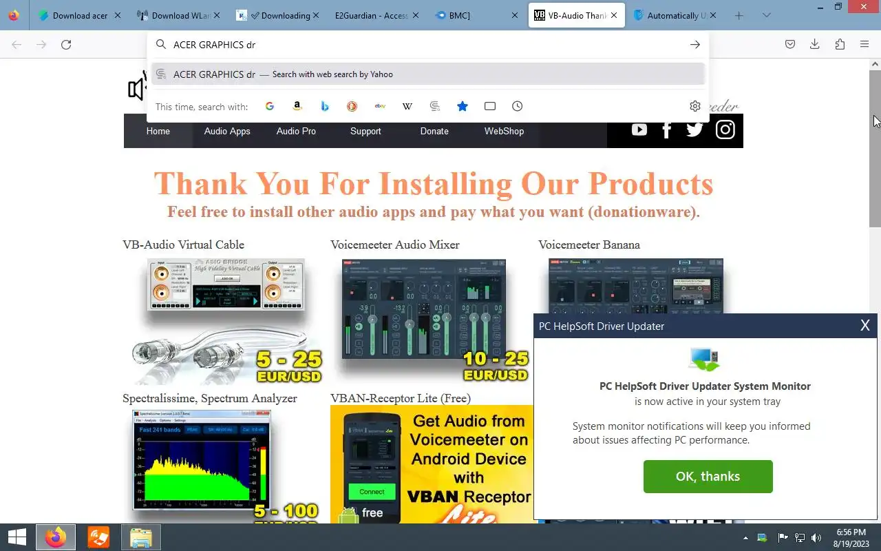Open search settings gear

coord(695,106)
